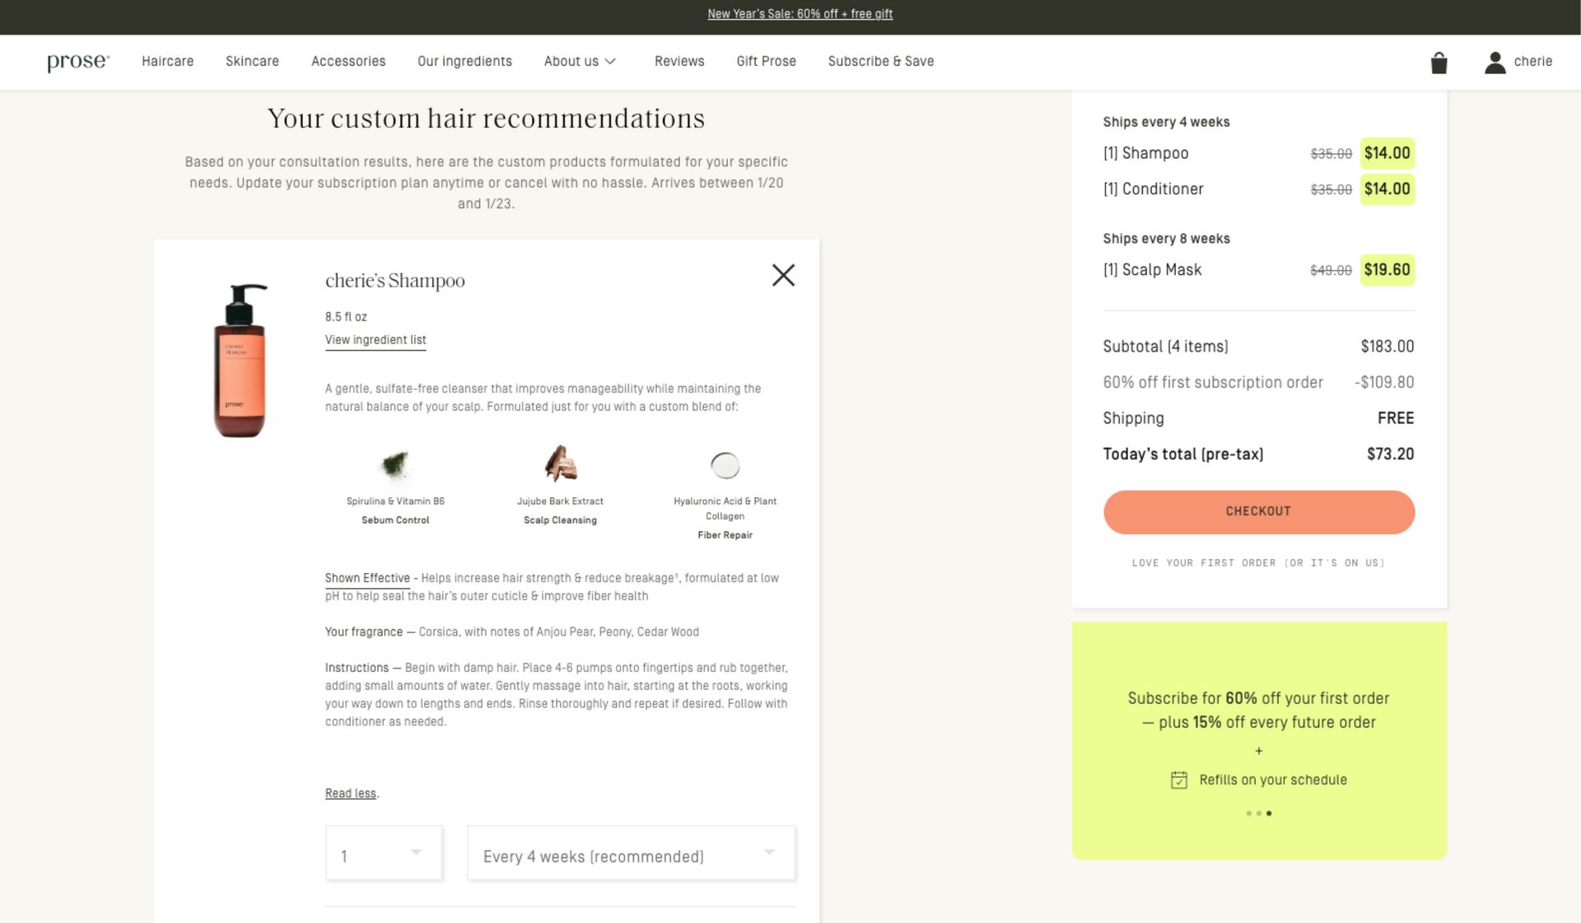
Task: Click the Spirulina & Vitamin B6 ingredient icon
Action: coord(395,465)
